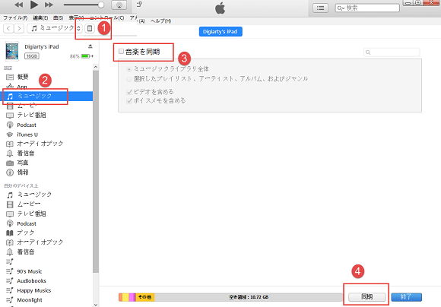Click the iPad device thumbnail

click(12, 51)
